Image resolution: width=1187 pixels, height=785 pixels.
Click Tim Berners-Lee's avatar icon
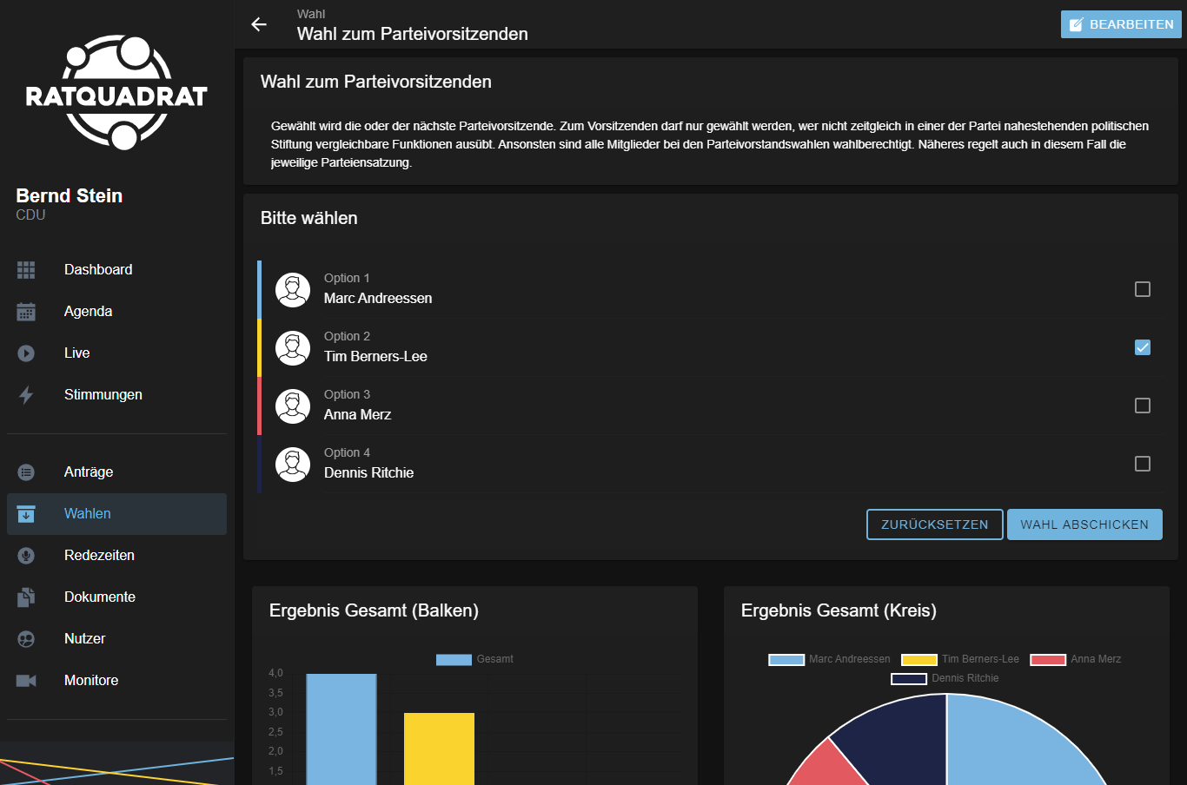pyautogui.click(x=293, y=348)
